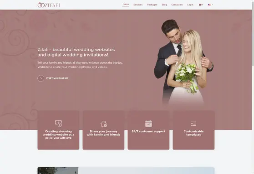Select 'Share your journey with family' text

pyautogui.click(x=103, y=133)
